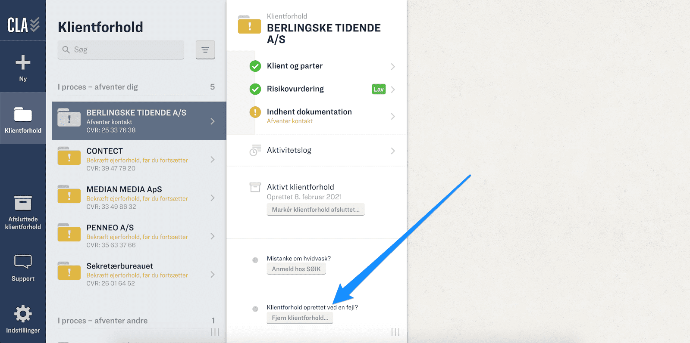This screenshot has width=690, height=343.
Task: Select Sekretærbureauet client name
Action: pos(119,266)
